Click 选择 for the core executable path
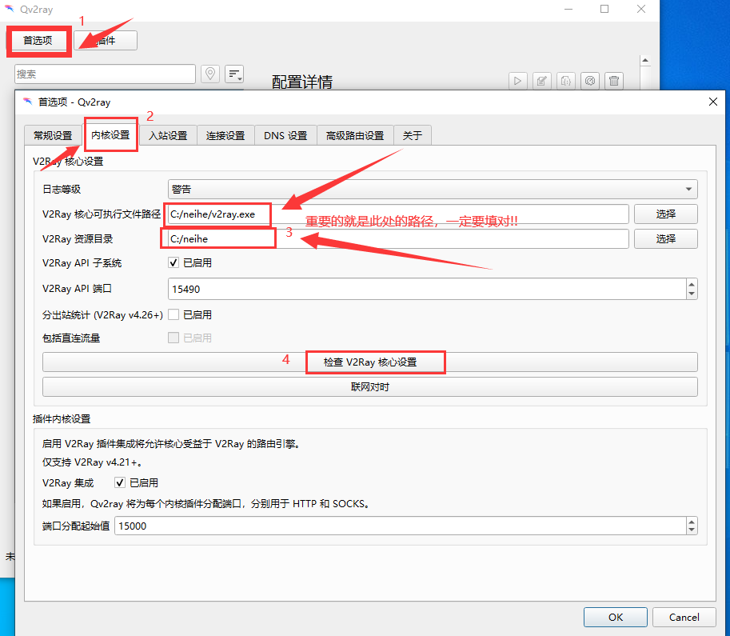The width and height of the screenshot is (730, 636). point(666,214)
